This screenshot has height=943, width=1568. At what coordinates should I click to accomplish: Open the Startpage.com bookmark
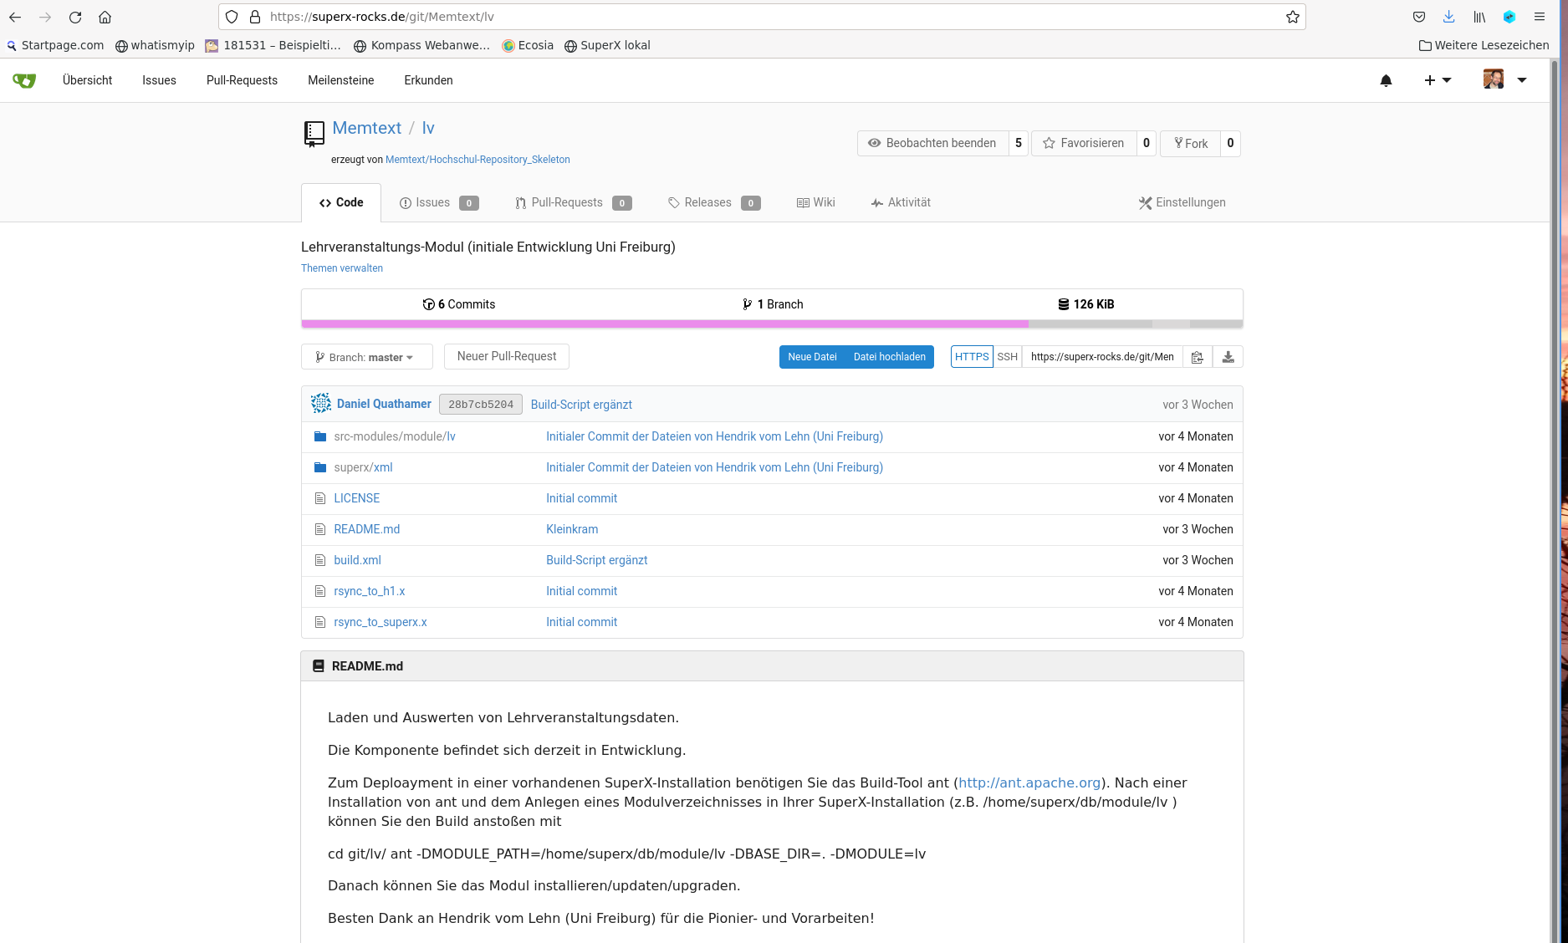click(56, 45)
